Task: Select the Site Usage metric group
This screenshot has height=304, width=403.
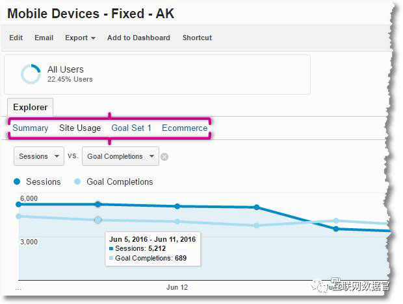Action: click(80, 128)
